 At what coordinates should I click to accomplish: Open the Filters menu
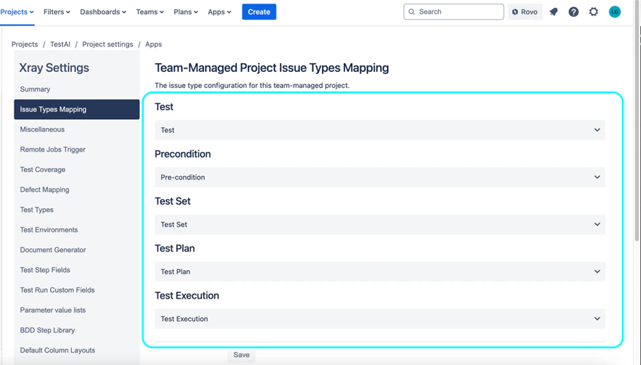tap(57, 12)
